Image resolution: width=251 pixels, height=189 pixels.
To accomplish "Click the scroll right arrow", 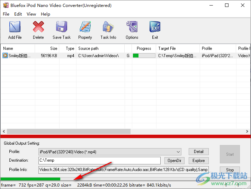I will click(x=247, y=132).
